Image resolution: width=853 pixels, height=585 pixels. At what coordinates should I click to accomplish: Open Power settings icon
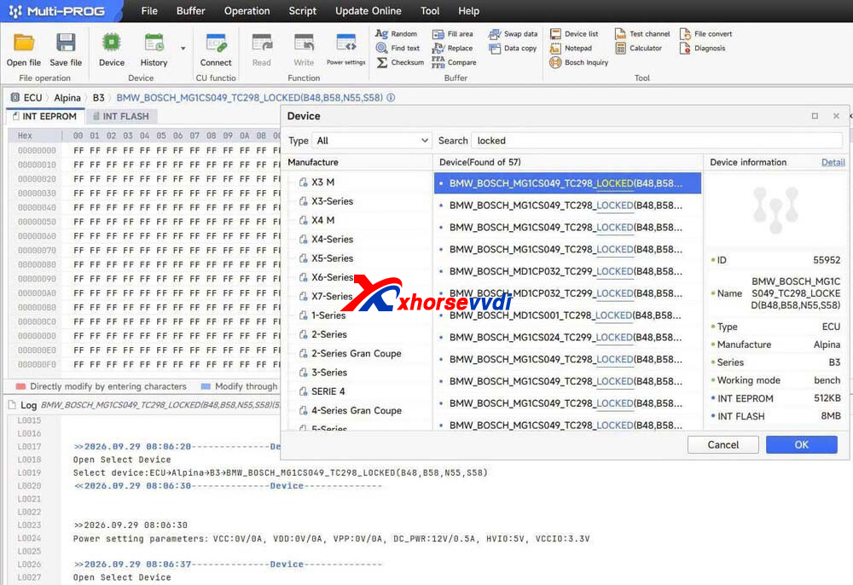346,43
